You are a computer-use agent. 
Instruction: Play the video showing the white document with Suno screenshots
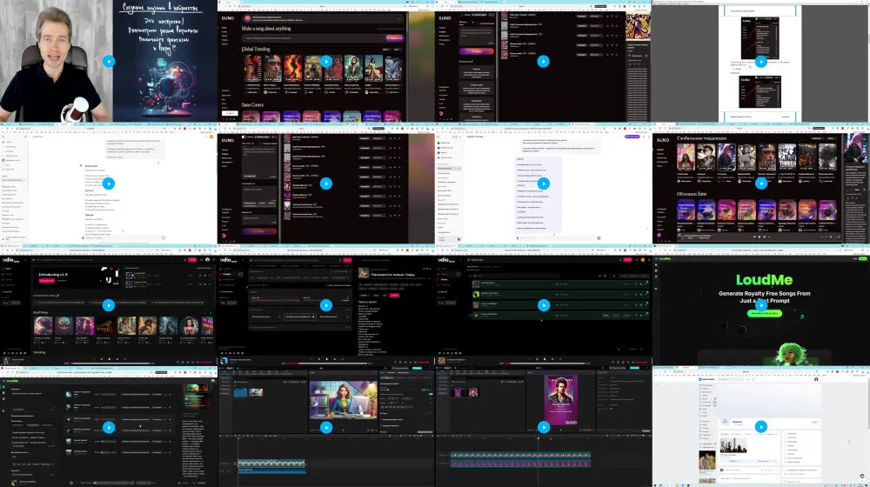click(x=760, y=61)
